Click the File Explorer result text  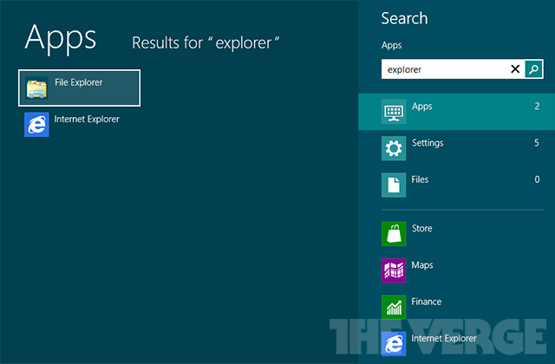pos(79,82)
